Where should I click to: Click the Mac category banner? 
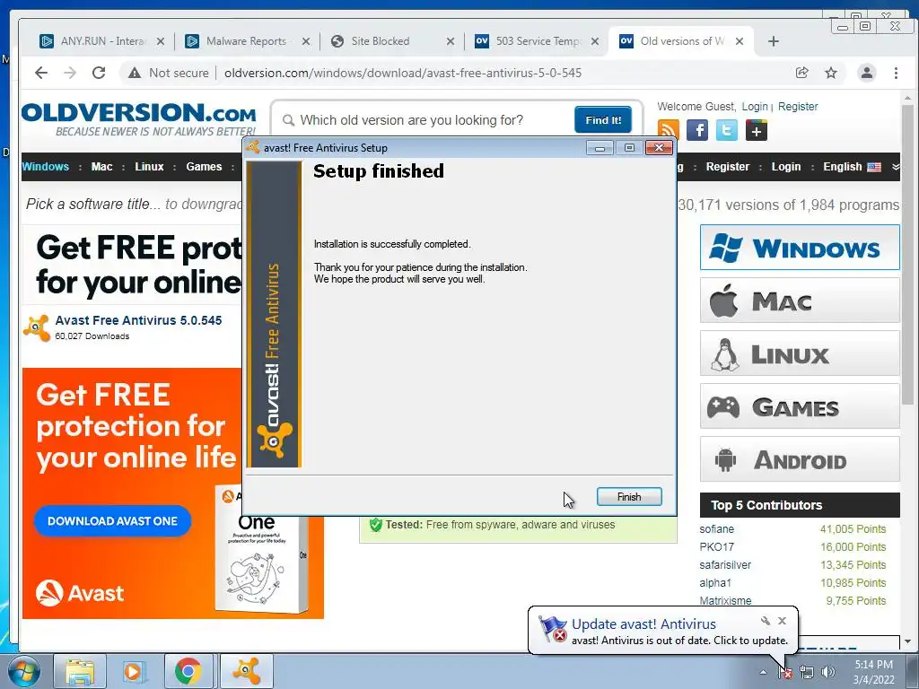pos(800,301)
